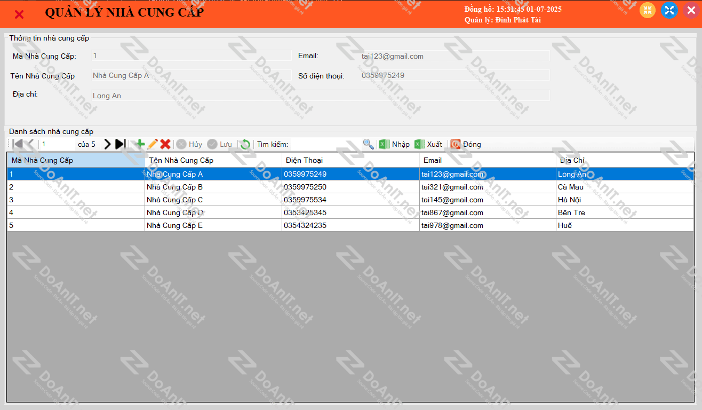Screen dimensions: 702x410
Task: Click email cell tai867@gmail.com
Action: point(488,212)
